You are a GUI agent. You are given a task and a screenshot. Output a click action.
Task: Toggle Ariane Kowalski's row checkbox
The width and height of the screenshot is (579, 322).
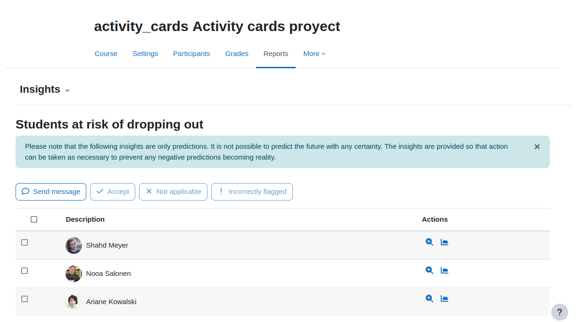pos(25,299)
